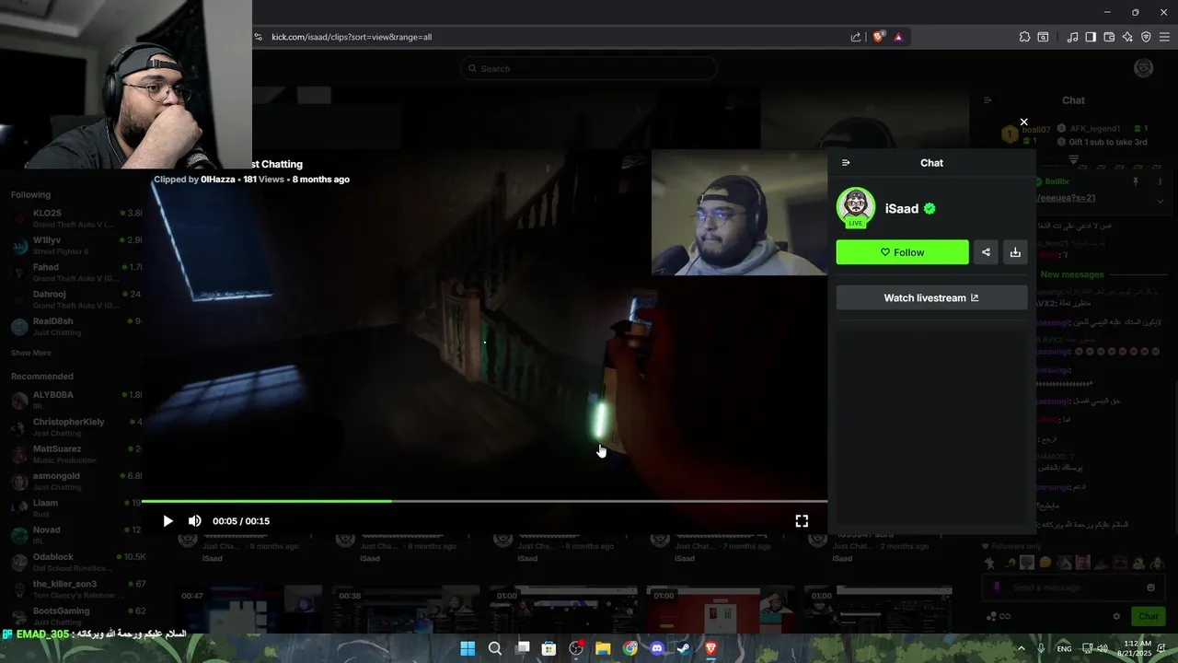Open Windows taskbar search
Image resolution: width=1178 pixels, height=663 pixels.
pos(495,648)
